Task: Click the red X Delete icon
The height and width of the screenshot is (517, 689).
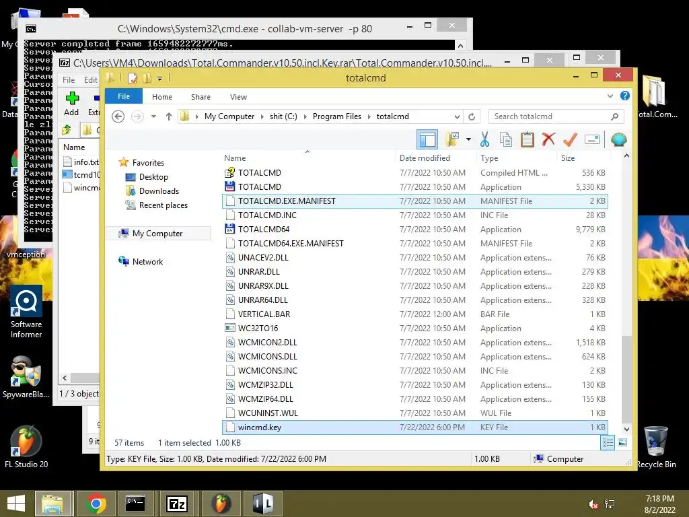Action: (548, 139)
